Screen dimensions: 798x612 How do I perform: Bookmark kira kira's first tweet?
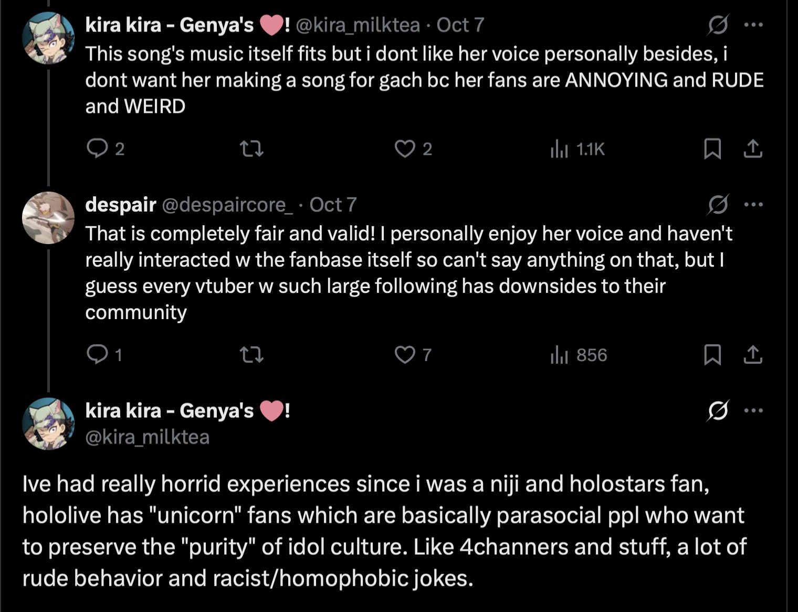(x=712, y=149)
